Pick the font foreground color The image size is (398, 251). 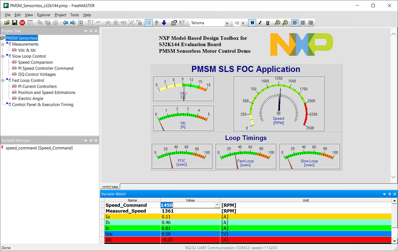[277, 23]
